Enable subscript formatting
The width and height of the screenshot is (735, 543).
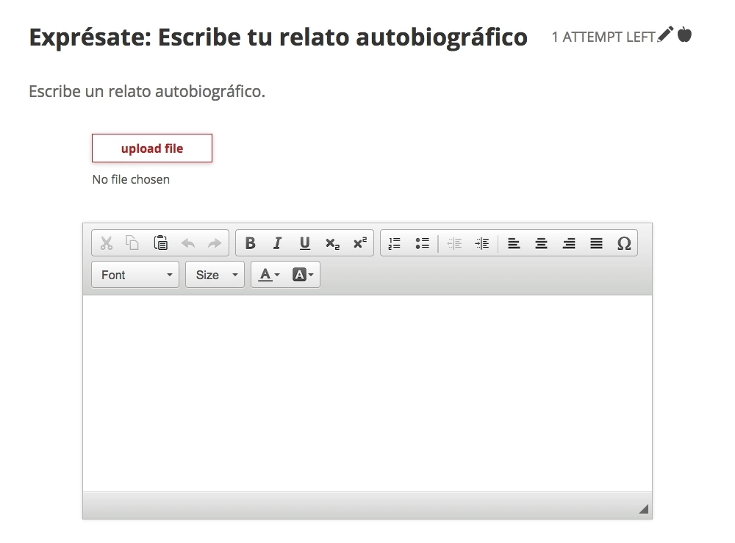click(332, 243)
